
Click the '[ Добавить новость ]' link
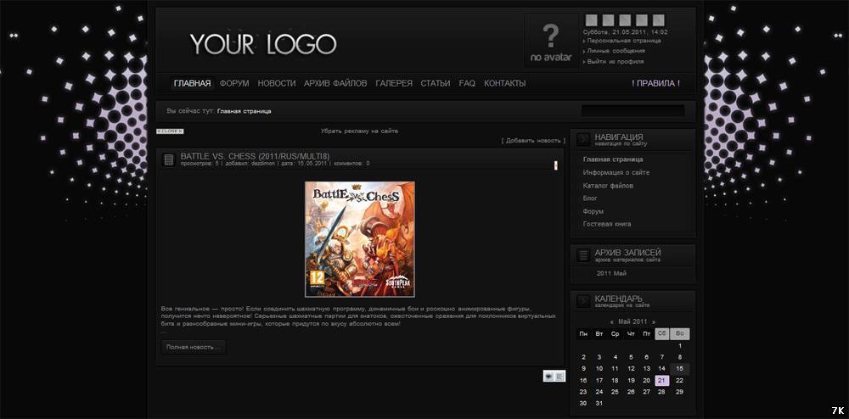click(532, 140)
